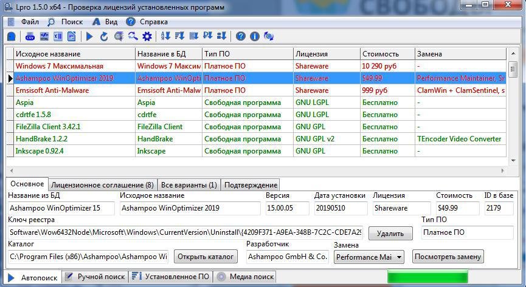This screenshot has height=287, width=526.
Task: Click the GNU GPL v2 license cell
Action: pyautogui.click(x=327, y=138)
